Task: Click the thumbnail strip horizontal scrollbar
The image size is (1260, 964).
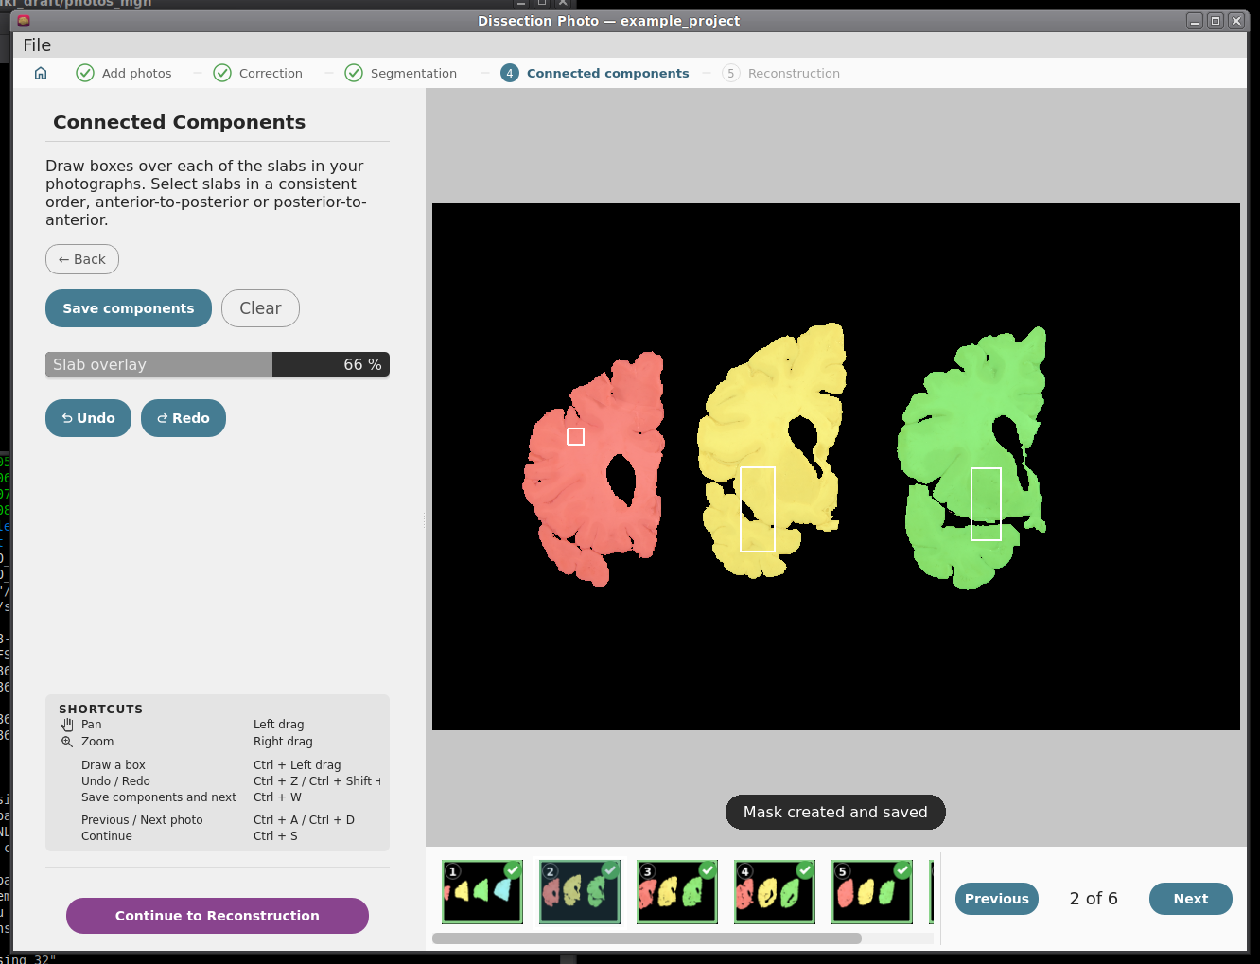Action: [647, 938]
